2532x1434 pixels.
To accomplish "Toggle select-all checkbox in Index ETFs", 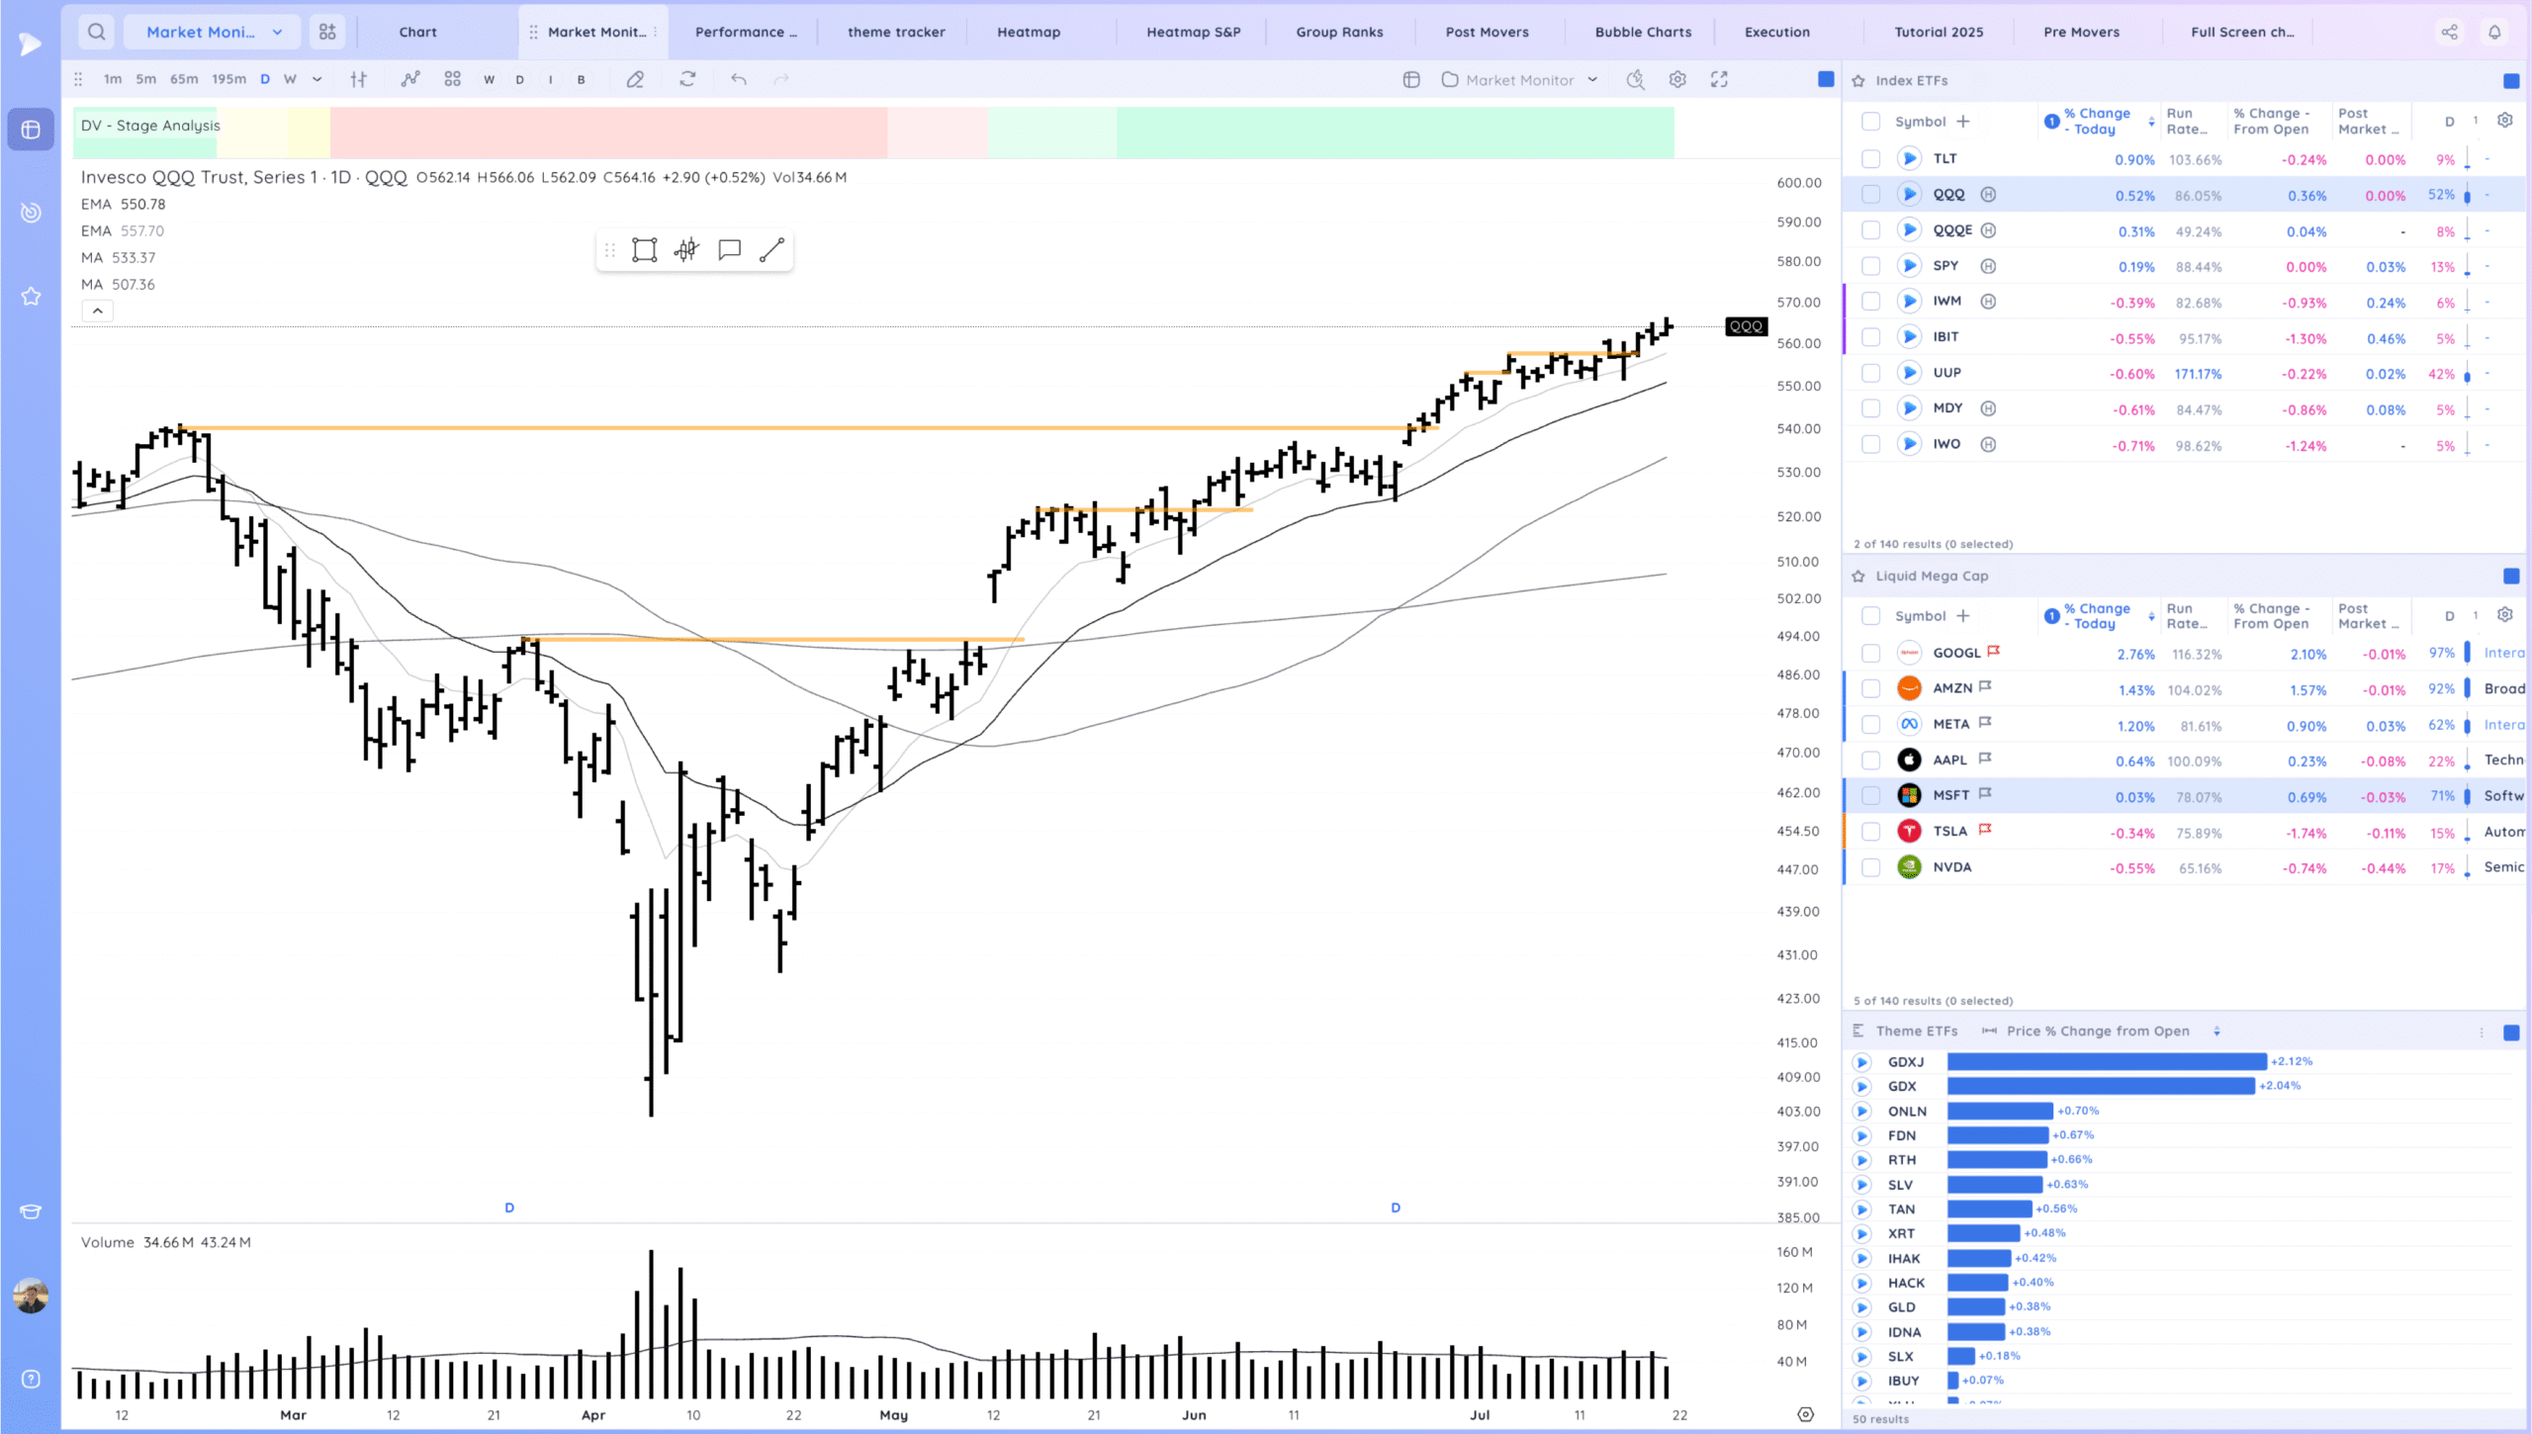I will [1870, 122].
